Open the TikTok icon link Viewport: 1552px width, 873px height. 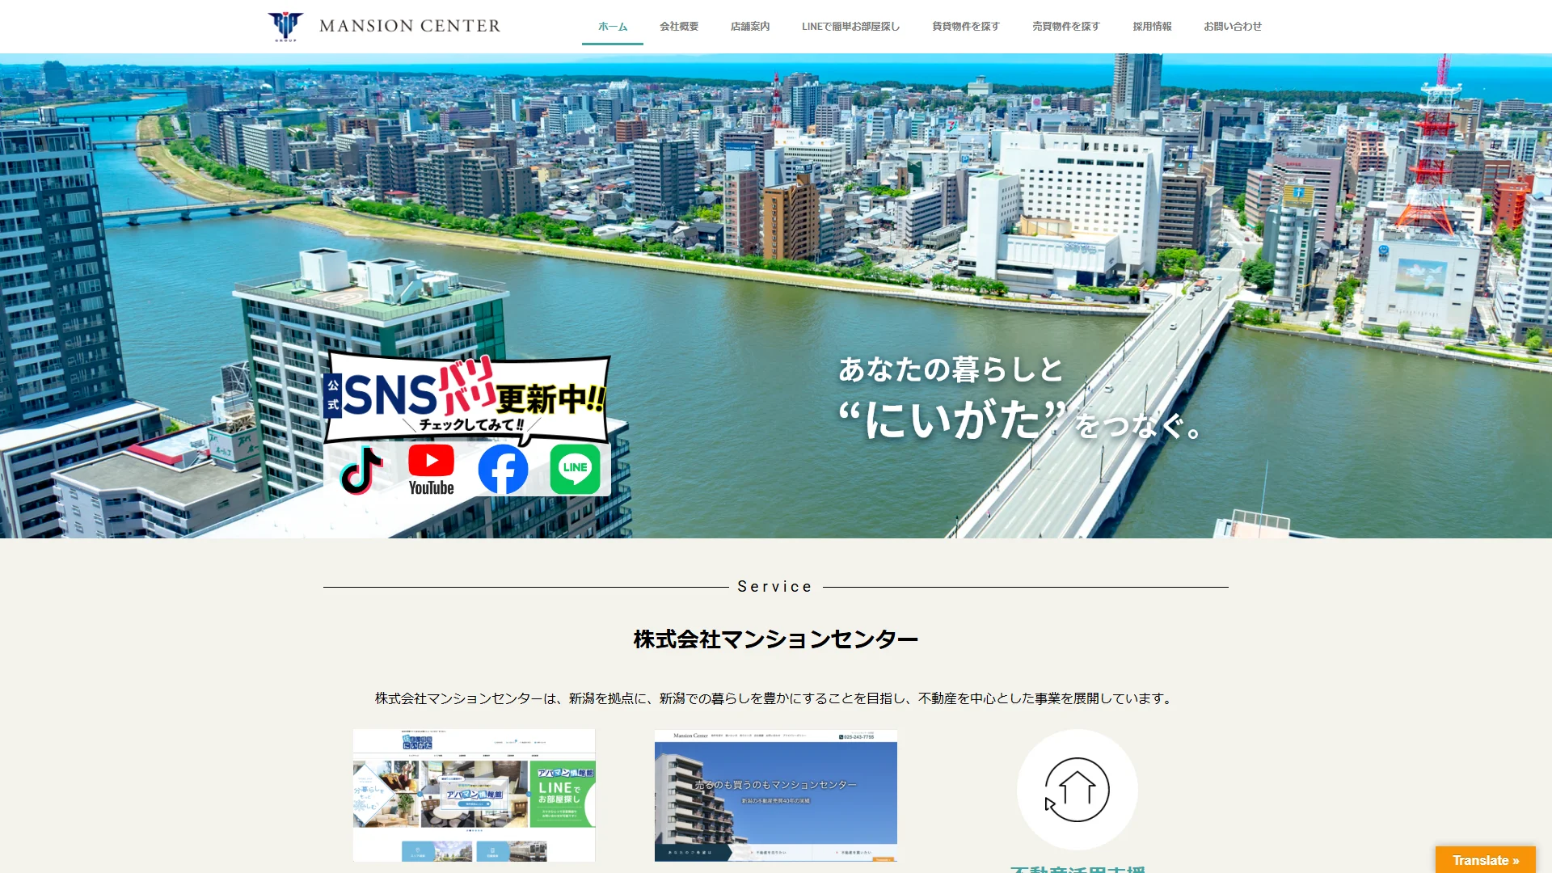click(x=361, y=470)
